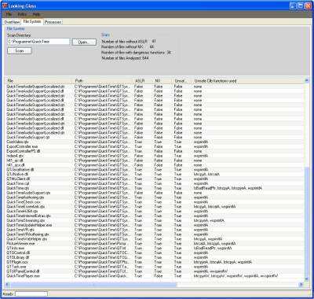Viewport: 314px width, 299px height.
Task: Select the QuickTimeWebHelper.qtx row
Action: coord(155,239)
